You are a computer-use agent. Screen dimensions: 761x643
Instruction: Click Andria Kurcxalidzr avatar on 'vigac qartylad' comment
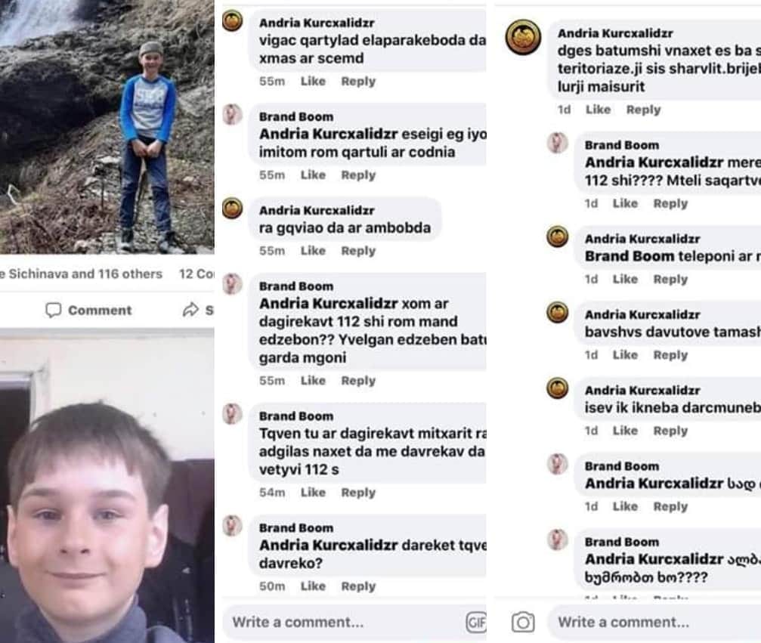(x=233, y=21)
